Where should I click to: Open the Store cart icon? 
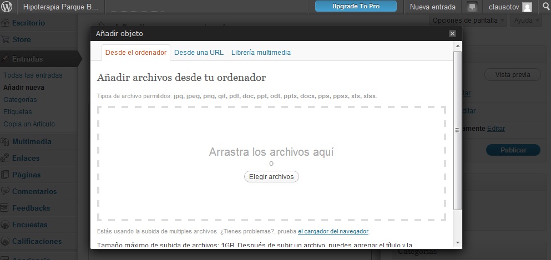(6, 40)
